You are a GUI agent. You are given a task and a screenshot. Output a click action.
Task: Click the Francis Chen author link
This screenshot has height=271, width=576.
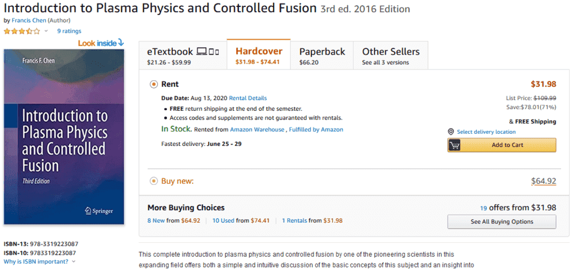coord(29,20)
